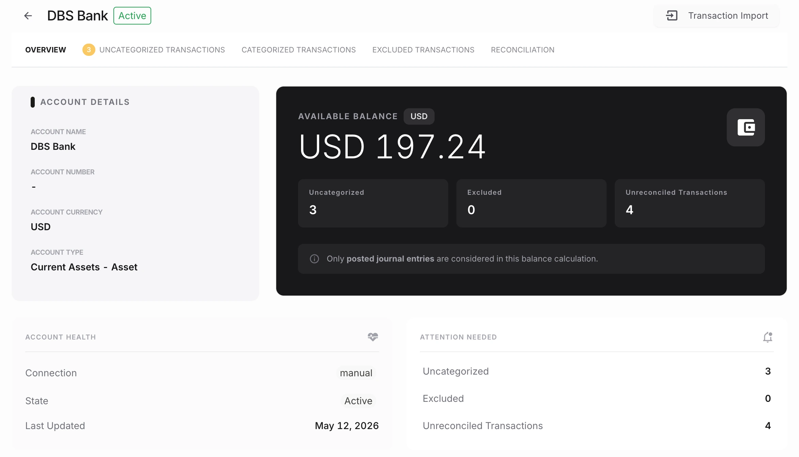The width and height of the screenshot is (799, 457).
Task: Click Excluded row in Attention Needed
Action: pos(597,398)
